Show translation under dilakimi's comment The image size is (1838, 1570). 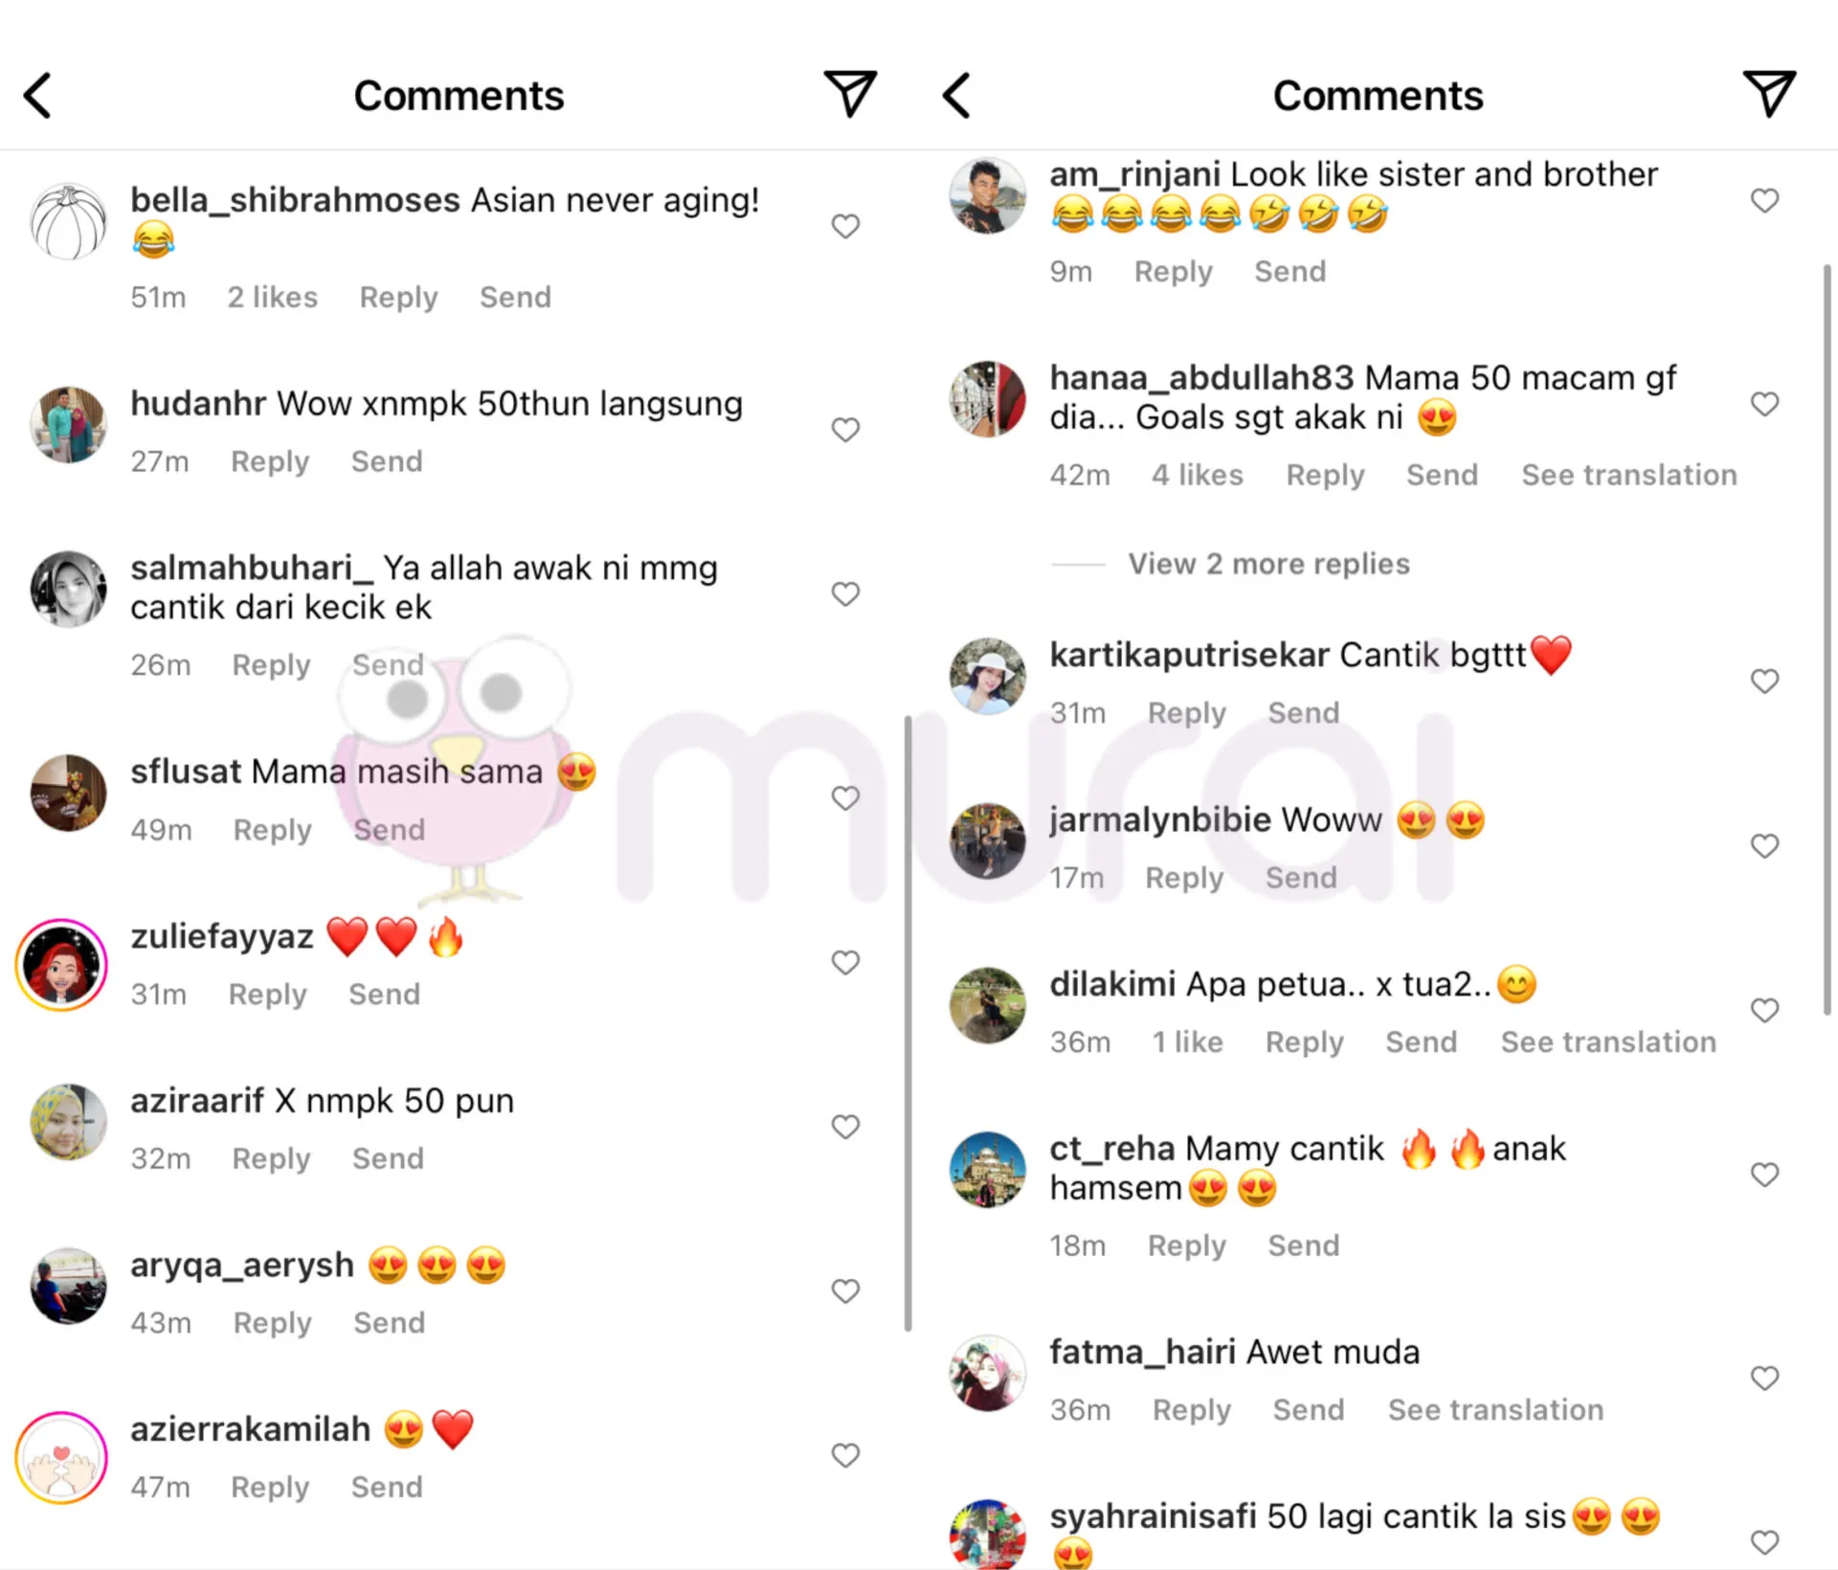pyautogui.click(x=1608, y=1042)
